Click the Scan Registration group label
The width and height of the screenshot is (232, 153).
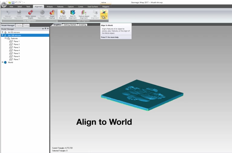coord(29,21)
